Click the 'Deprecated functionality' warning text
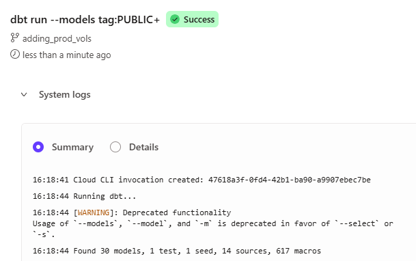This screenshot has width=416, height=261. coord(177,212)
